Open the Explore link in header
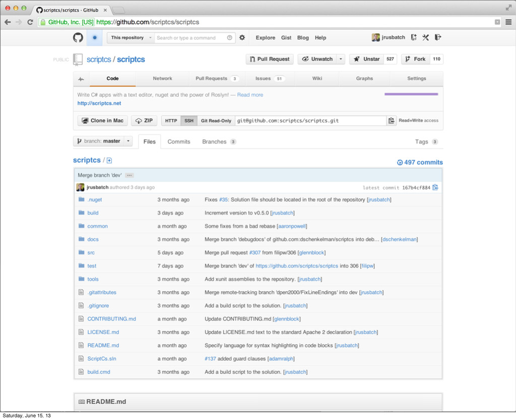Image resolution: width=516 pixels, height=420 pixels. [x=265, y=38]
